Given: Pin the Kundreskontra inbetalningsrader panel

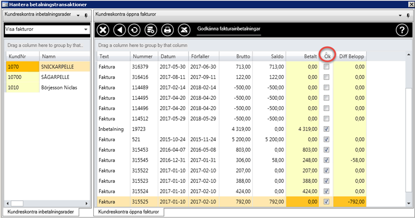Looking at the screenshot, I should [86, 16].
